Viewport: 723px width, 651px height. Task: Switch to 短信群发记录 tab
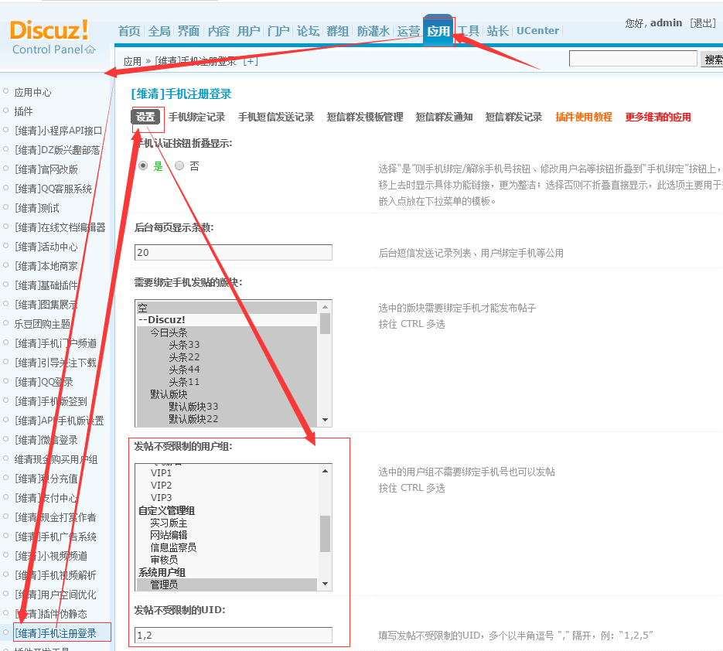[513, 117]
